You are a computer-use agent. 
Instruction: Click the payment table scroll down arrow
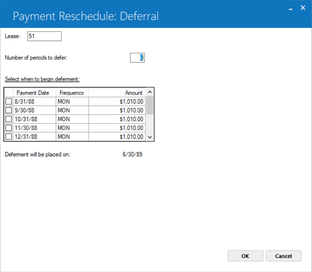[150, 137]
